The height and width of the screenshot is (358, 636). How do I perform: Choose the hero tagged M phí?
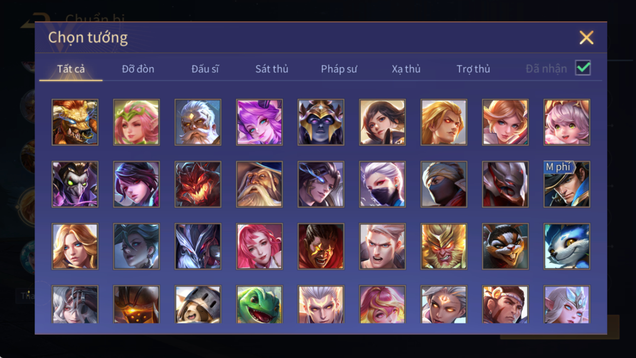[x=567, y=184]
